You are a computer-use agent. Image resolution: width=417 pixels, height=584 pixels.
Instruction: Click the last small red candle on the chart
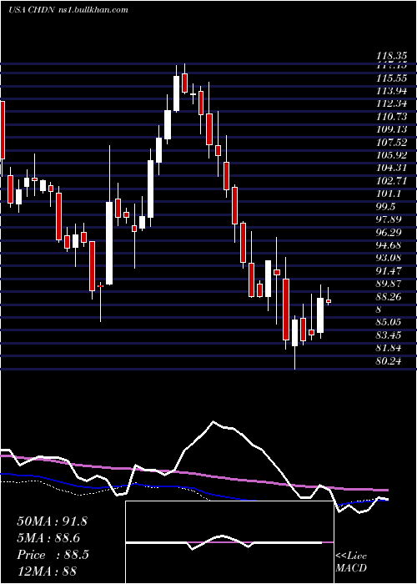coord(329,301)
